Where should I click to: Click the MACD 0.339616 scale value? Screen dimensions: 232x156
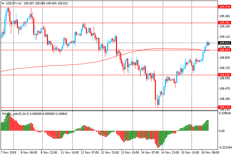225,114
